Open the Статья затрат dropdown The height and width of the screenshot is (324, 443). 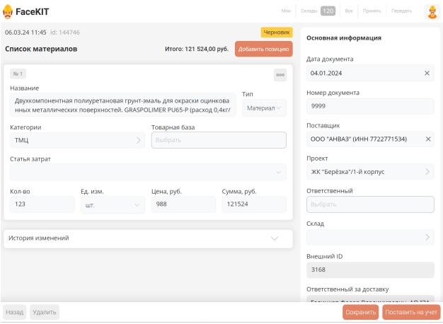point(280,172)
